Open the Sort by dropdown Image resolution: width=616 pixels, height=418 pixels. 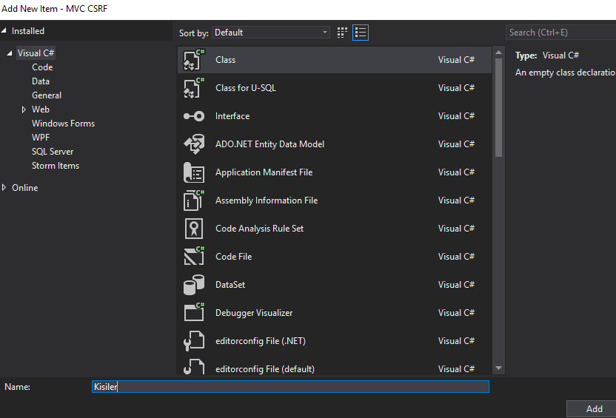271,33
